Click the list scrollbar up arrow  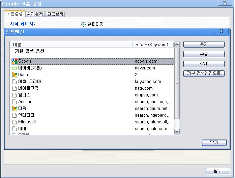click(177, 44)
